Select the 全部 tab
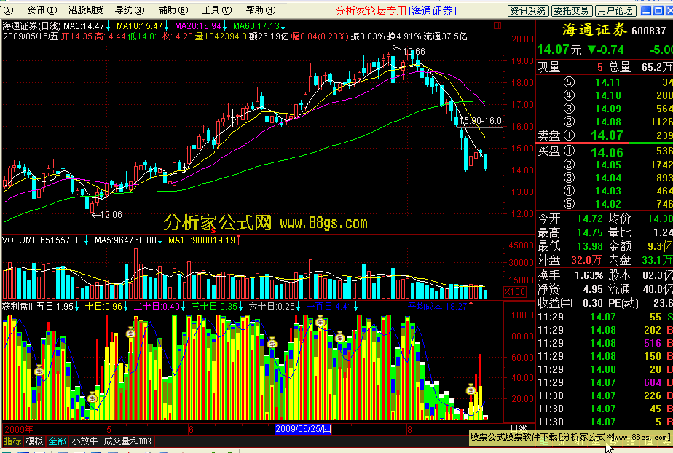 [x=57, y=441]
